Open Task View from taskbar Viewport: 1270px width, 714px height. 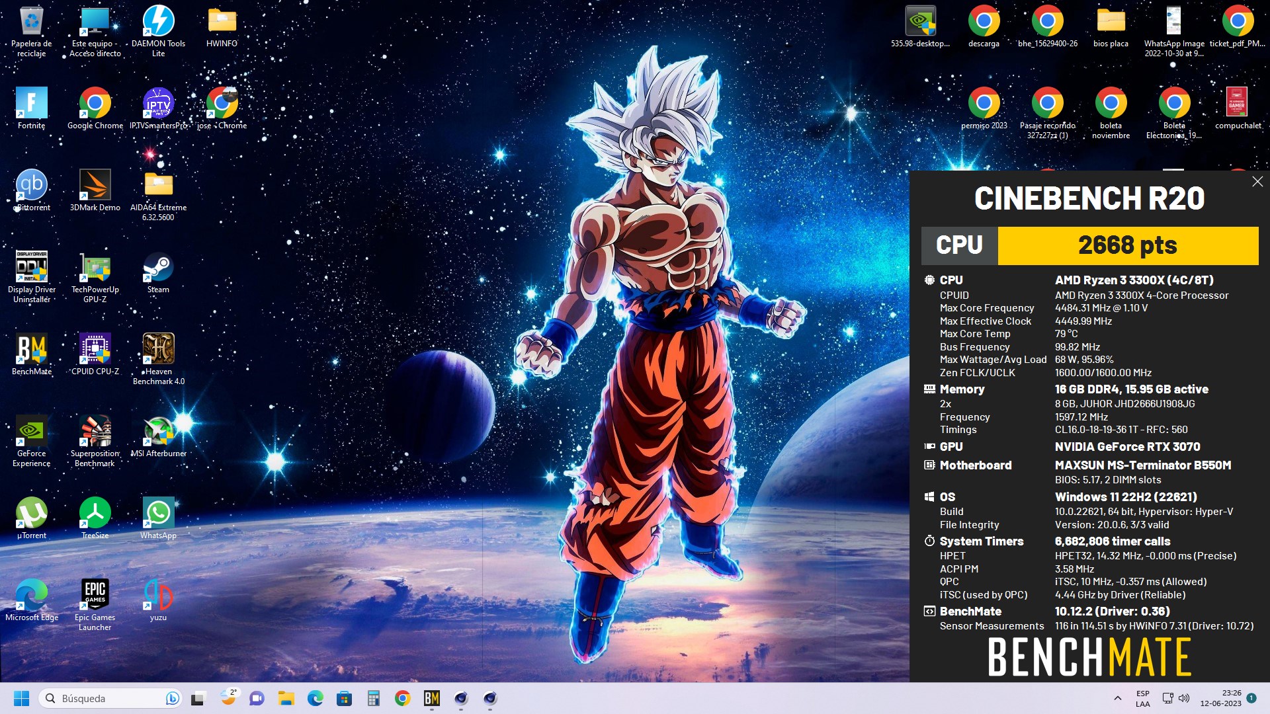coord(198,698)
